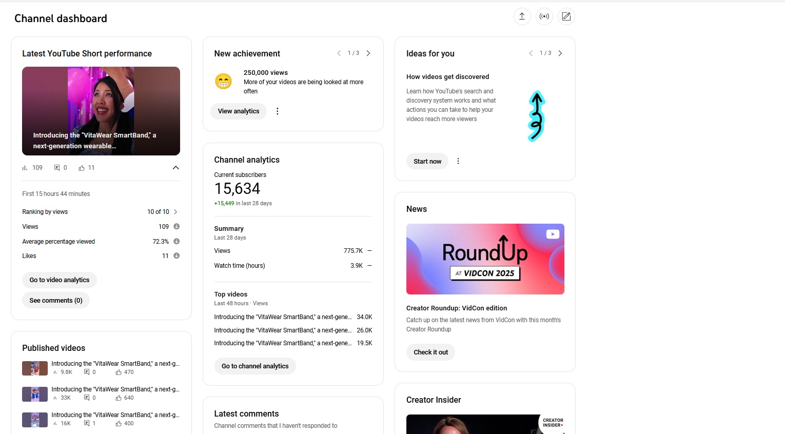Screen dimensions: 785x434
Task: Click comment icon on 16K views video
Action: tap(87, 424)
